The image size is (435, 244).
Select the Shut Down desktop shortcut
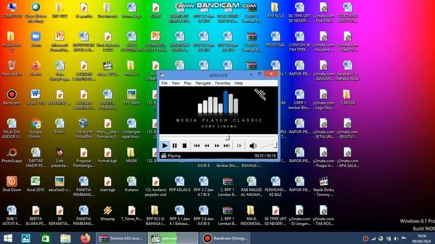(12, 184)
